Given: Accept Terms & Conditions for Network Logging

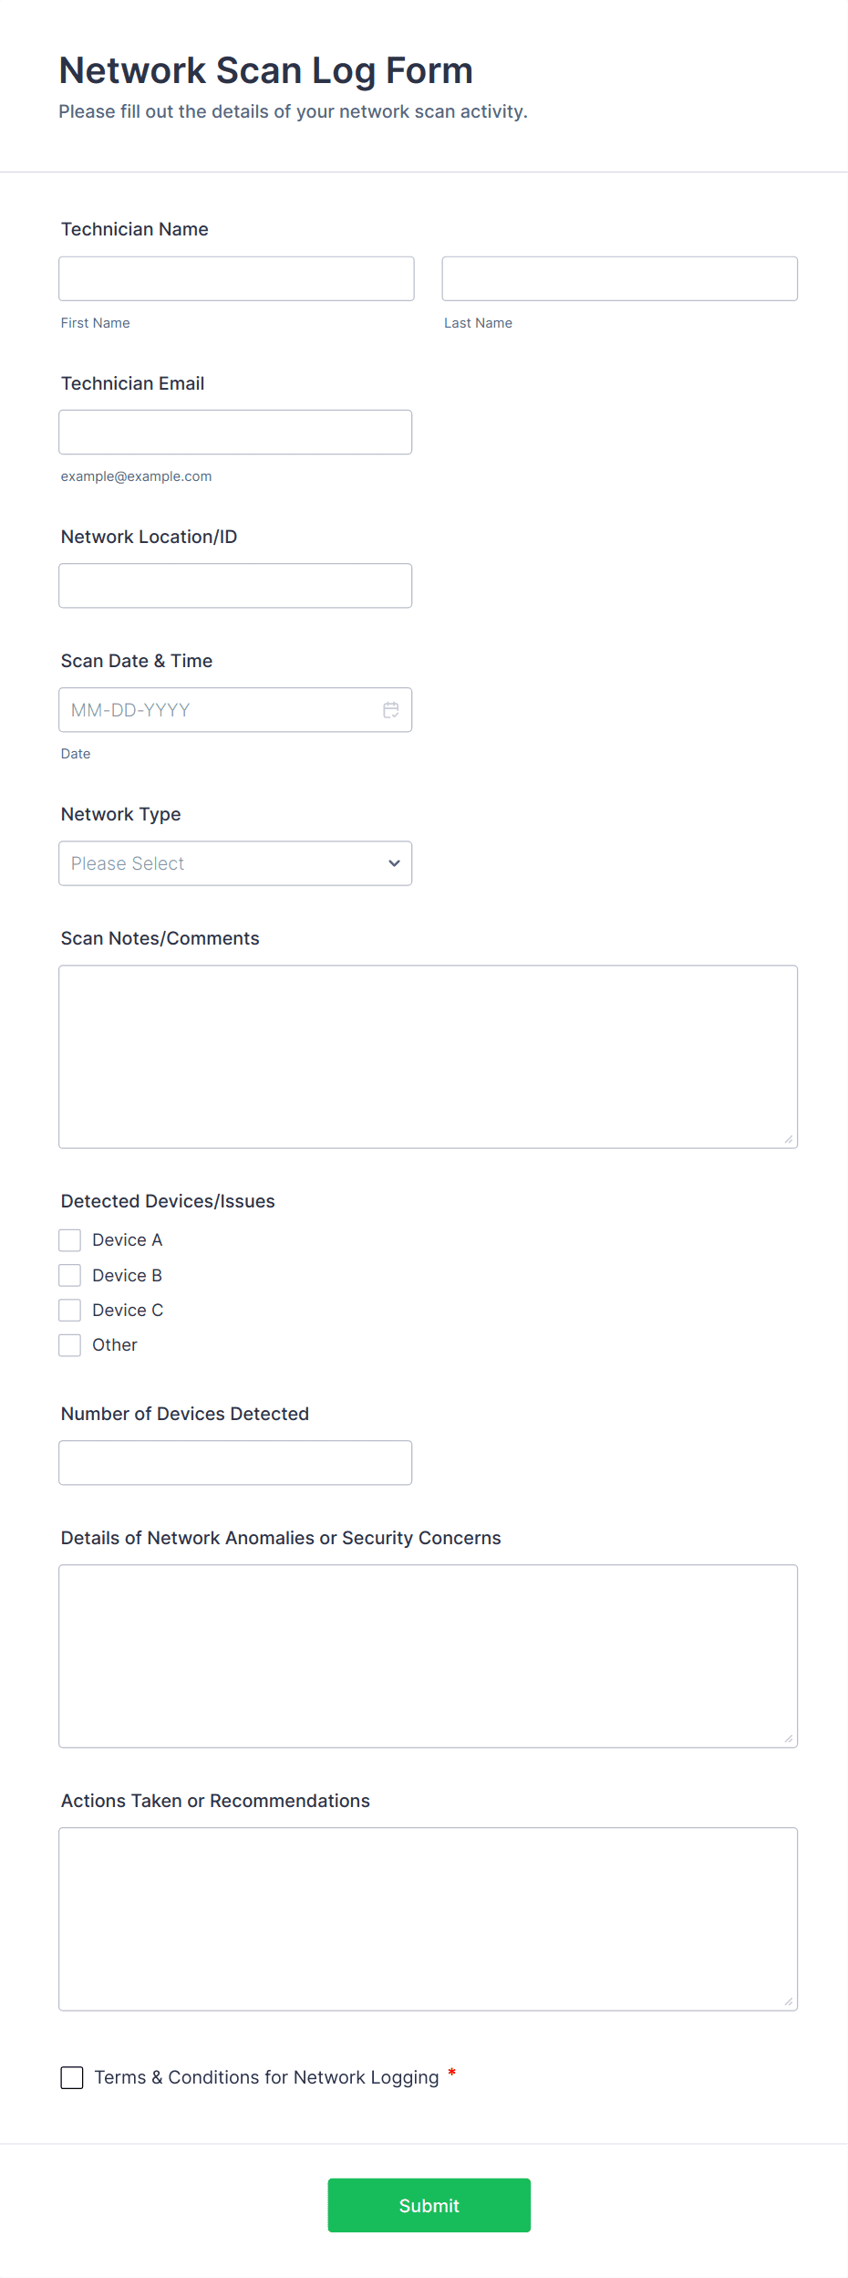Looking at the screenshot, I should coord(72,2078).
